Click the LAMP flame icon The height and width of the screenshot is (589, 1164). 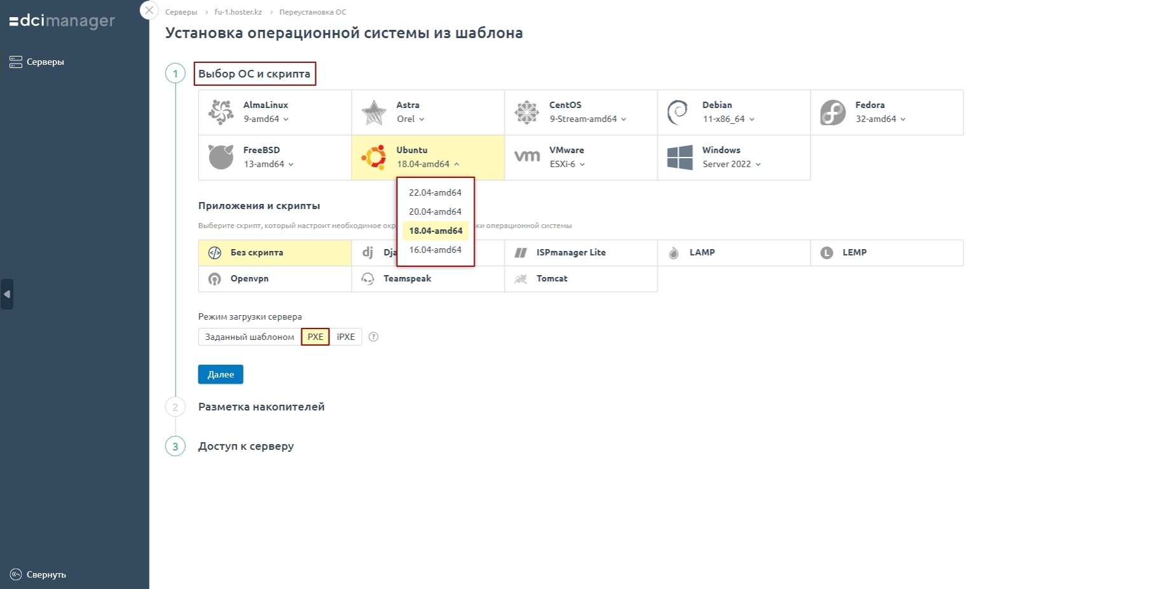click(x=673, y=253)
